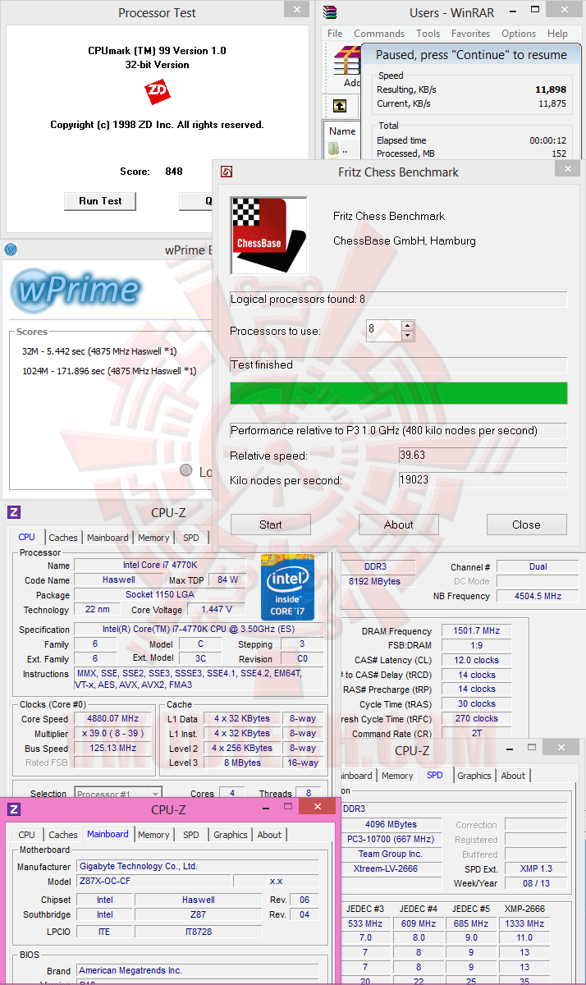586x985 pixels.
Task: Switch to Memory tab in top CPU-Z window
Action: 153,538
